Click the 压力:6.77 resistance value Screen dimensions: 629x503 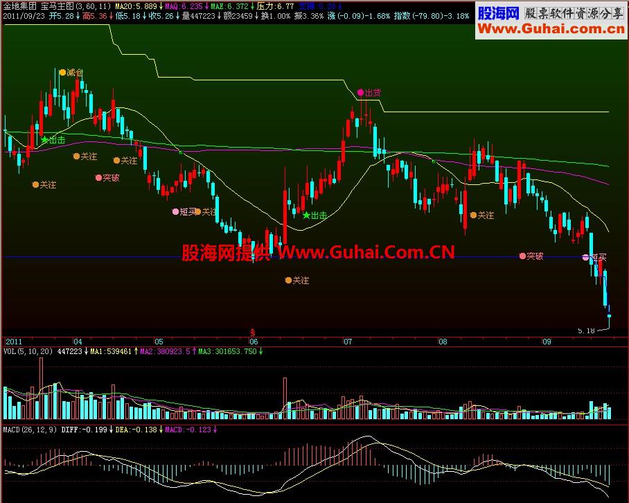275,6
